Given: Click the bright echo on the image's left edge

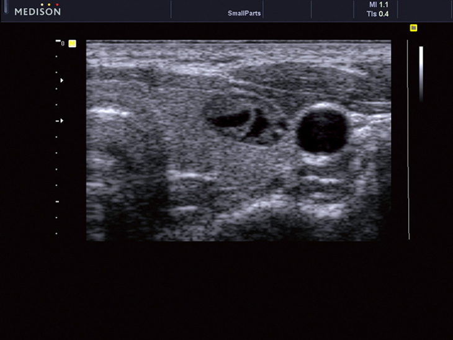Looking at the screenshot, I should tap(108, 112).
